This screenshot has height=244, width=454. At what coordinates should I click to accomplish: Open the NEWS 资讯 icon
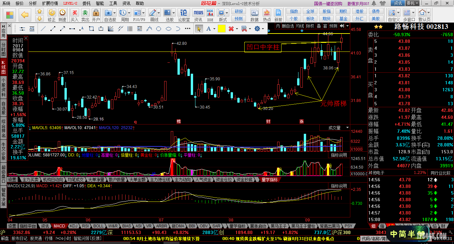198,15
